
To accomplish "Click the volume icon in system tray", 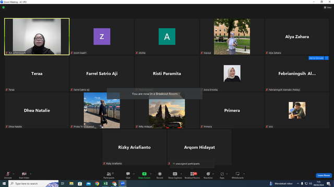I will (311, 183).
